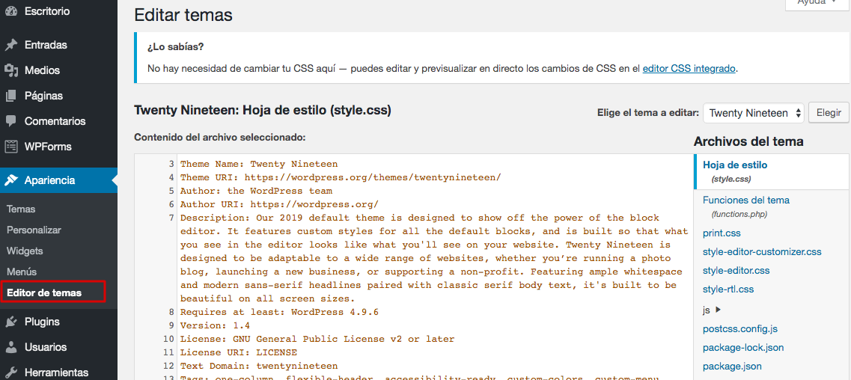Click the Herramientas wrench icon
The width and height of the screenshot is (851, 380).
11,373
